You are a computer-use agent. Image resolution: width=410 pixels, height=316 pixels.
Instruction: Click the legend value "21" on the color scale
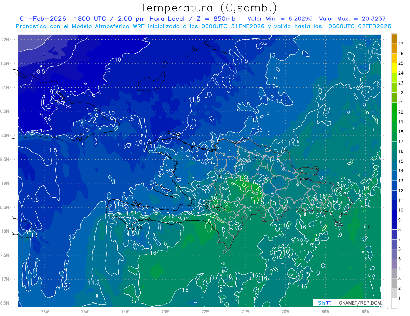click(401, 103)
